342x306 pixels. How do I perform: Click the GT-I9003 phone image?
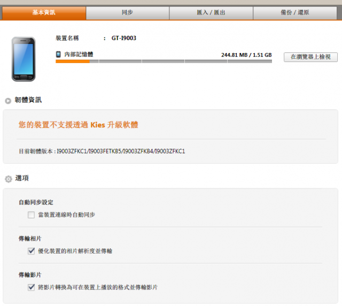tap(24, 59)
